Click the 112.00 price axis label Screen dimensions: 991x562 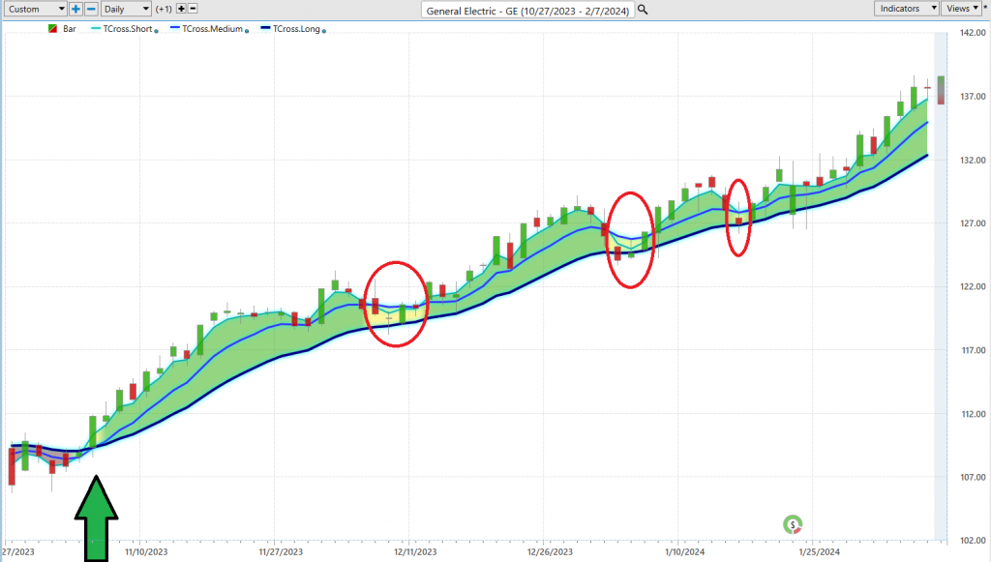tap(973, 414)
